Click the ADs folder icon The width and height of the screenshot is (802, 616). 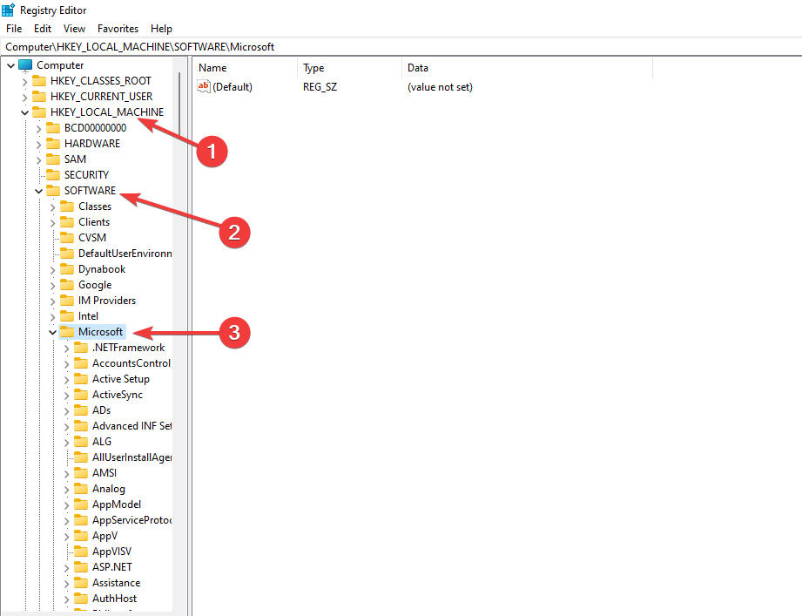pos(81,410)
